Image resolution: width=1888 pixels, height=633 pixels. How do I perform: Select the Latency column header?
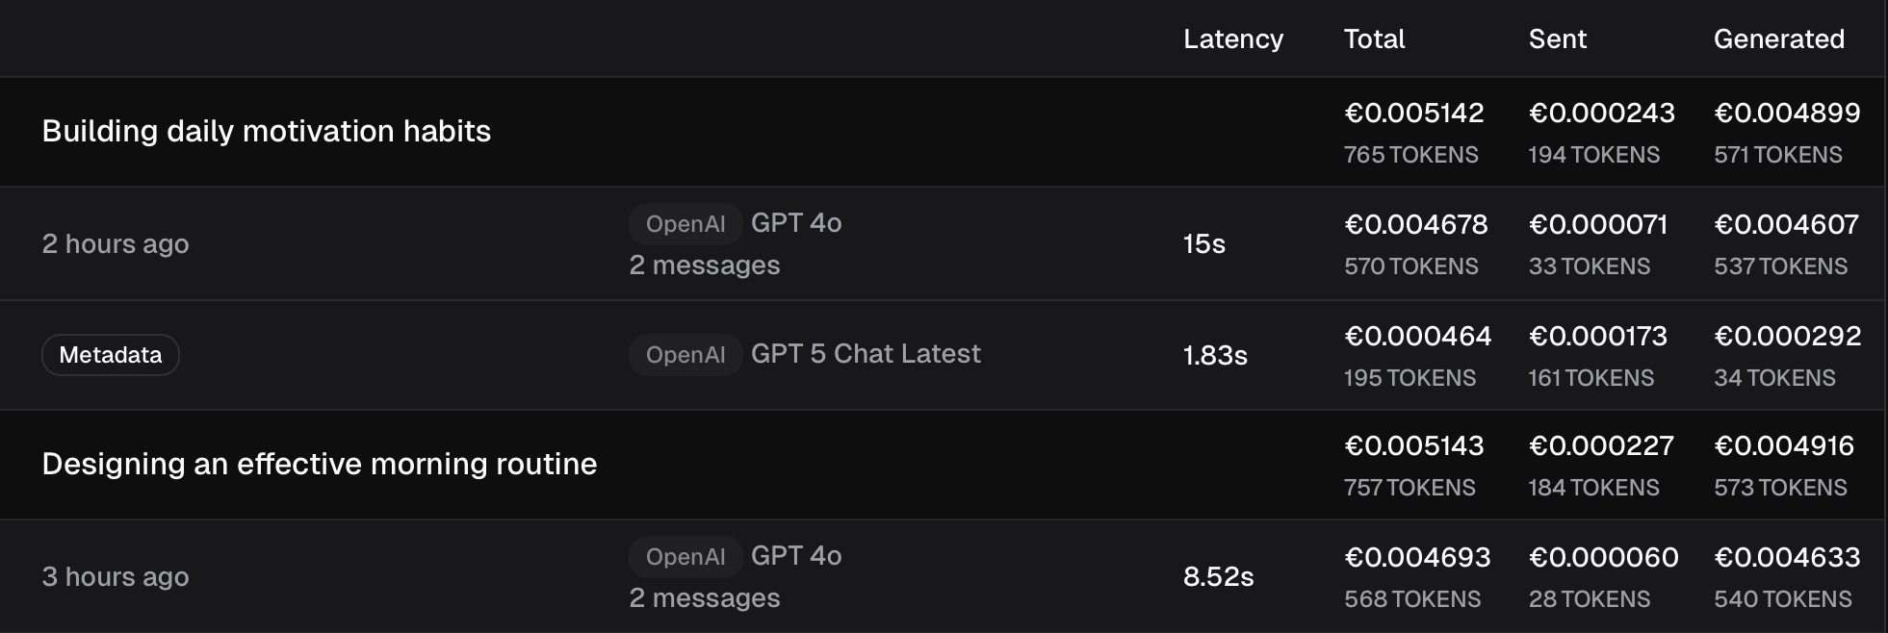pos(1232,38)
